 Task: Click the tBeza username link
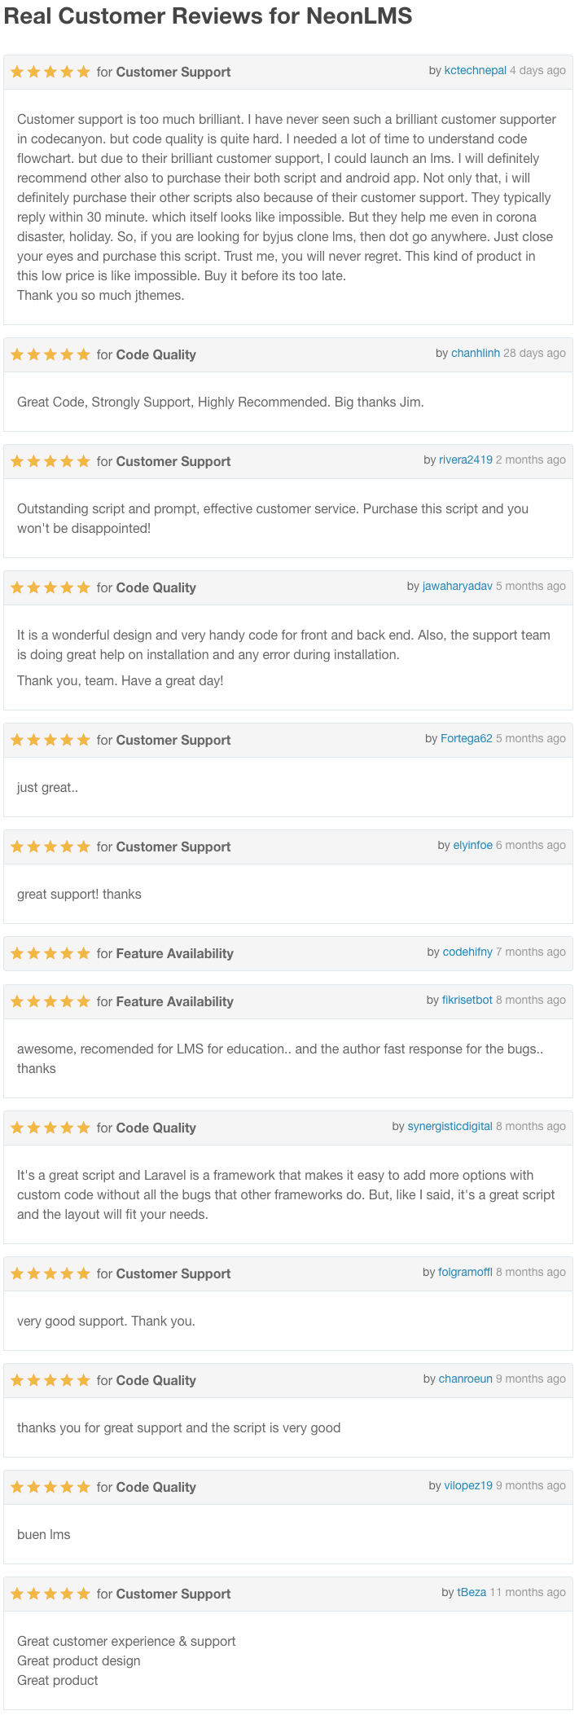point(472,1593)
